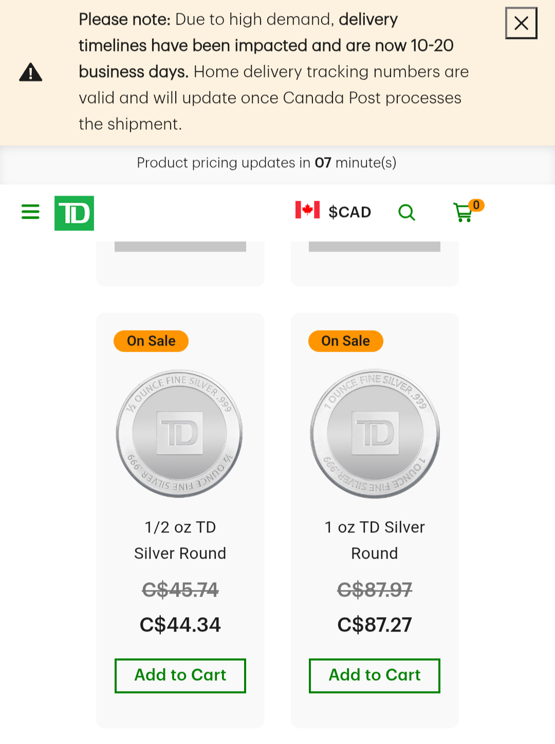This screenshot has height=744, width=555.
Task: Add 1 oz TD Silver Round to cart
Action: tap(375, 676)
